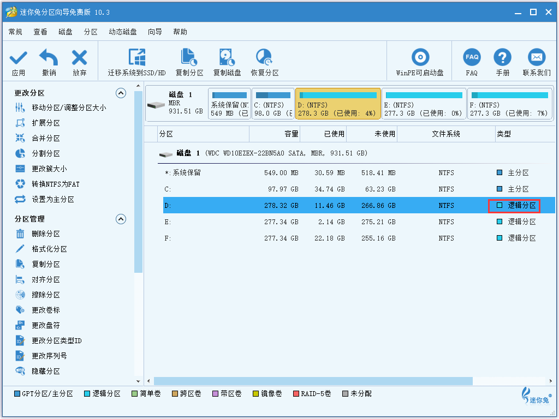Select the System Reserved (系统保留) disk map block
559x419 pixels.
coord(230,104)
